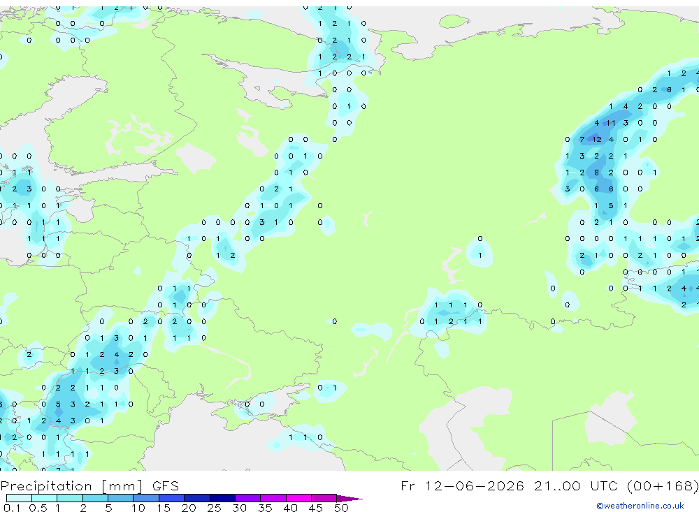The height and width of the screenshot is (512, 699).
Task: Pick the 25–30 mm dark navy swatch
Action: [222, 498]
